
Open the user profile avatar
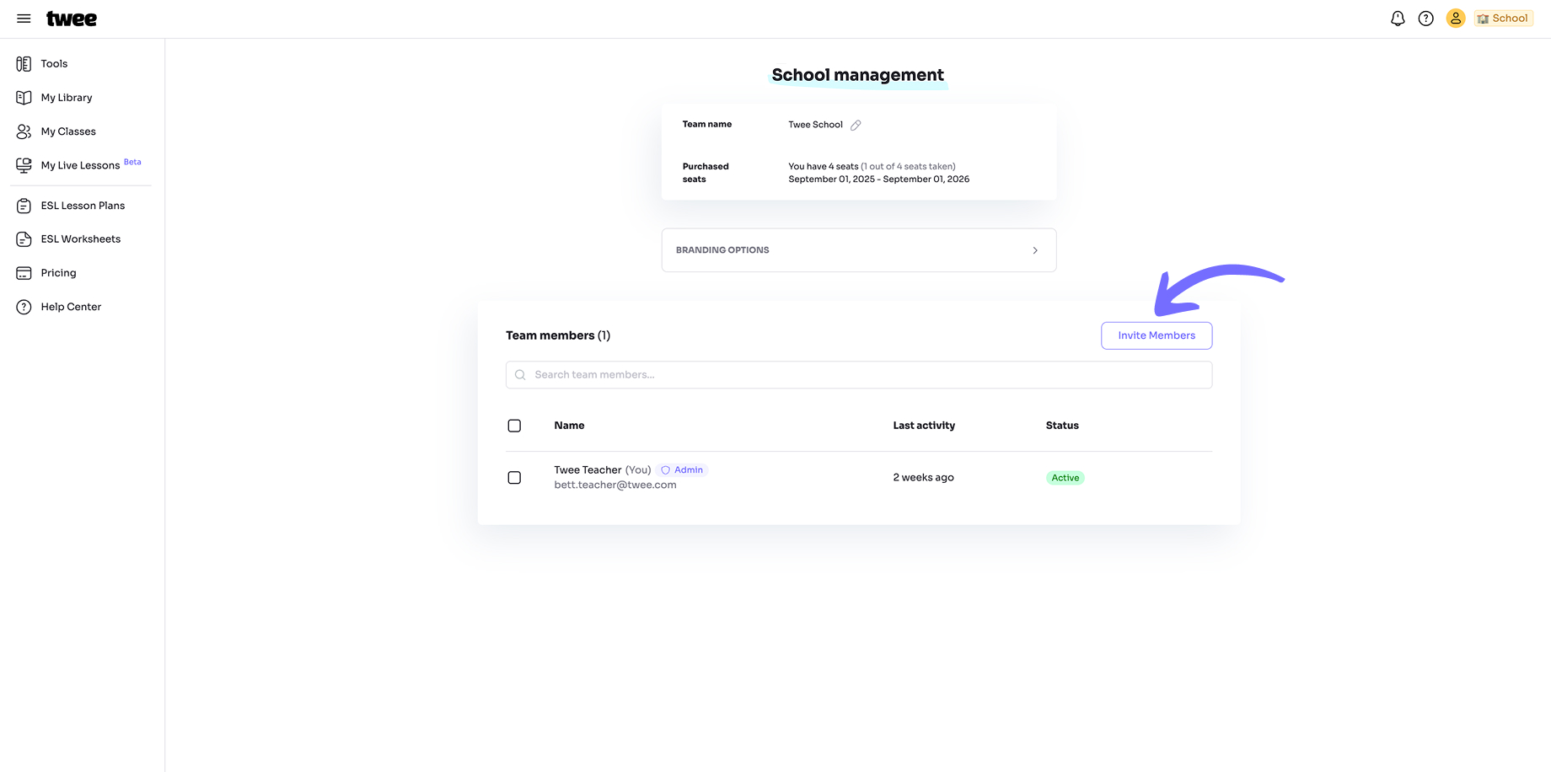click(x=1456, y=19)
